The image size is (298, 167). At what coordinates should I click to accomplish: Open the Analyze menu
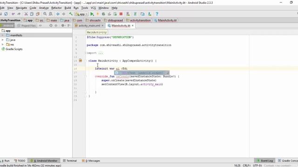coord(44,8)
